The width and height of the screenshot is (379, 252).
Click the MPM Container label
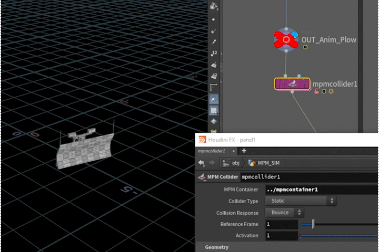pyautogui.click(x=241, y=190)
